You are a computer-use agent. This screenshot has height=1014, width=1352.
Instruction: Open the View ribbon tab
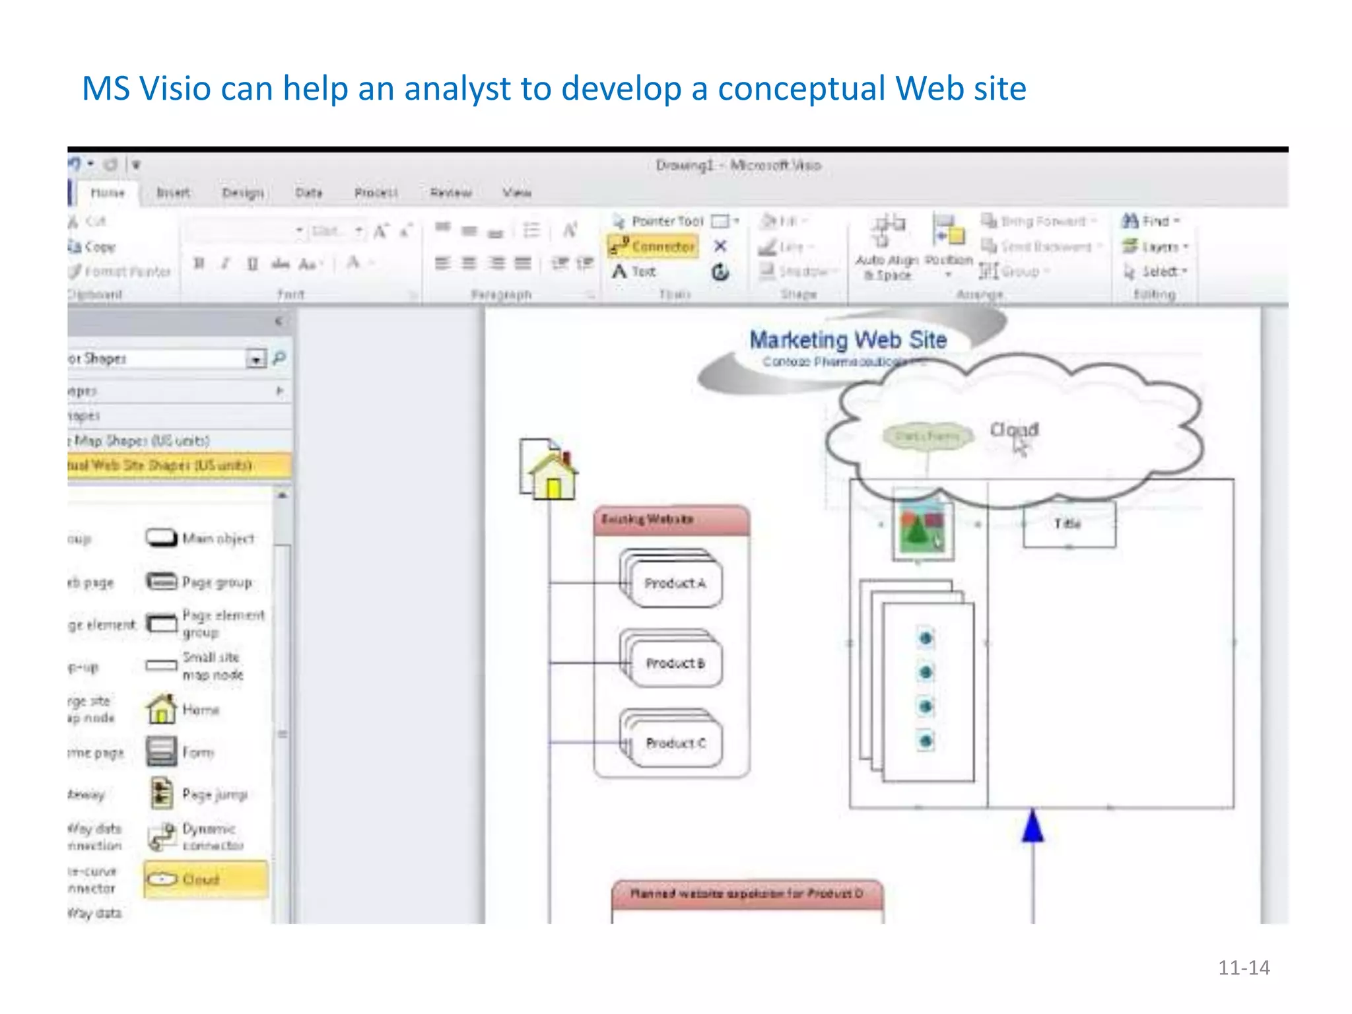516,192
